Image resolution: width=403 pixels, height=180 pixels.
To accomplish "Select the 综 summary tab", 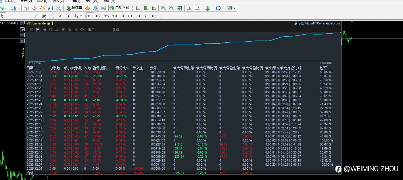I will 32,30.
